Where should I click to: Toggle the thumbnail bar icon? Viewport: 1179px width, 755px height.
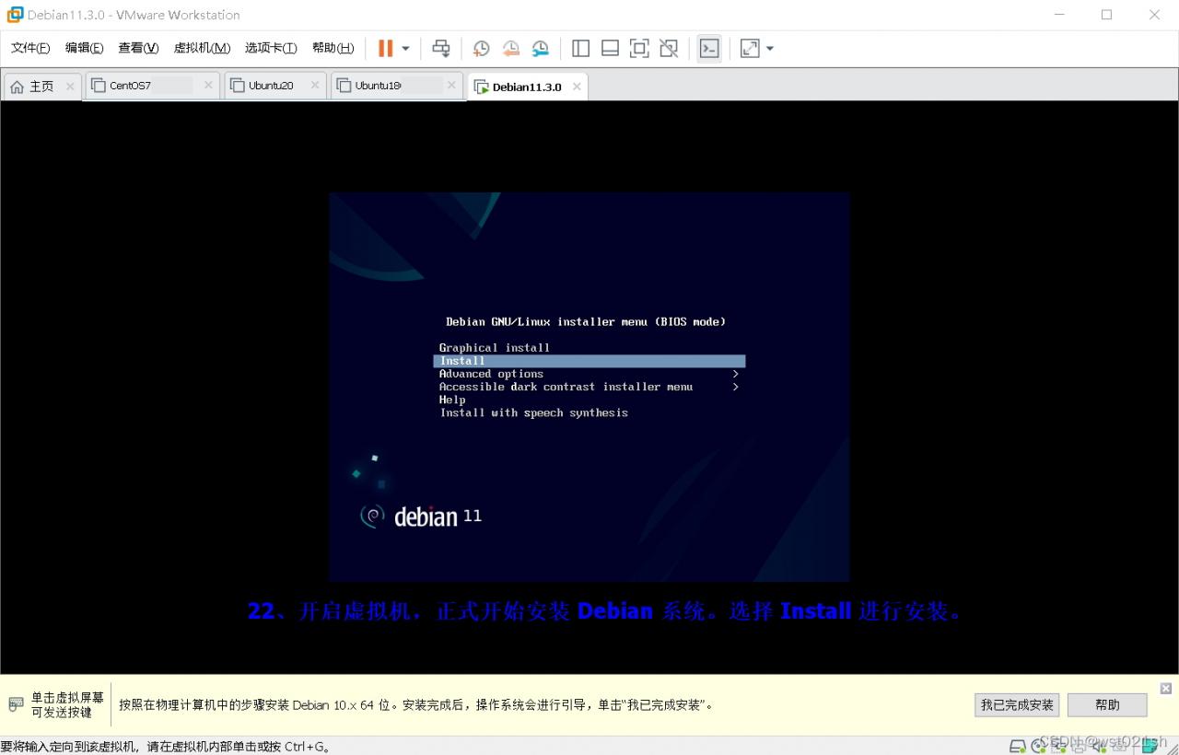610,48
